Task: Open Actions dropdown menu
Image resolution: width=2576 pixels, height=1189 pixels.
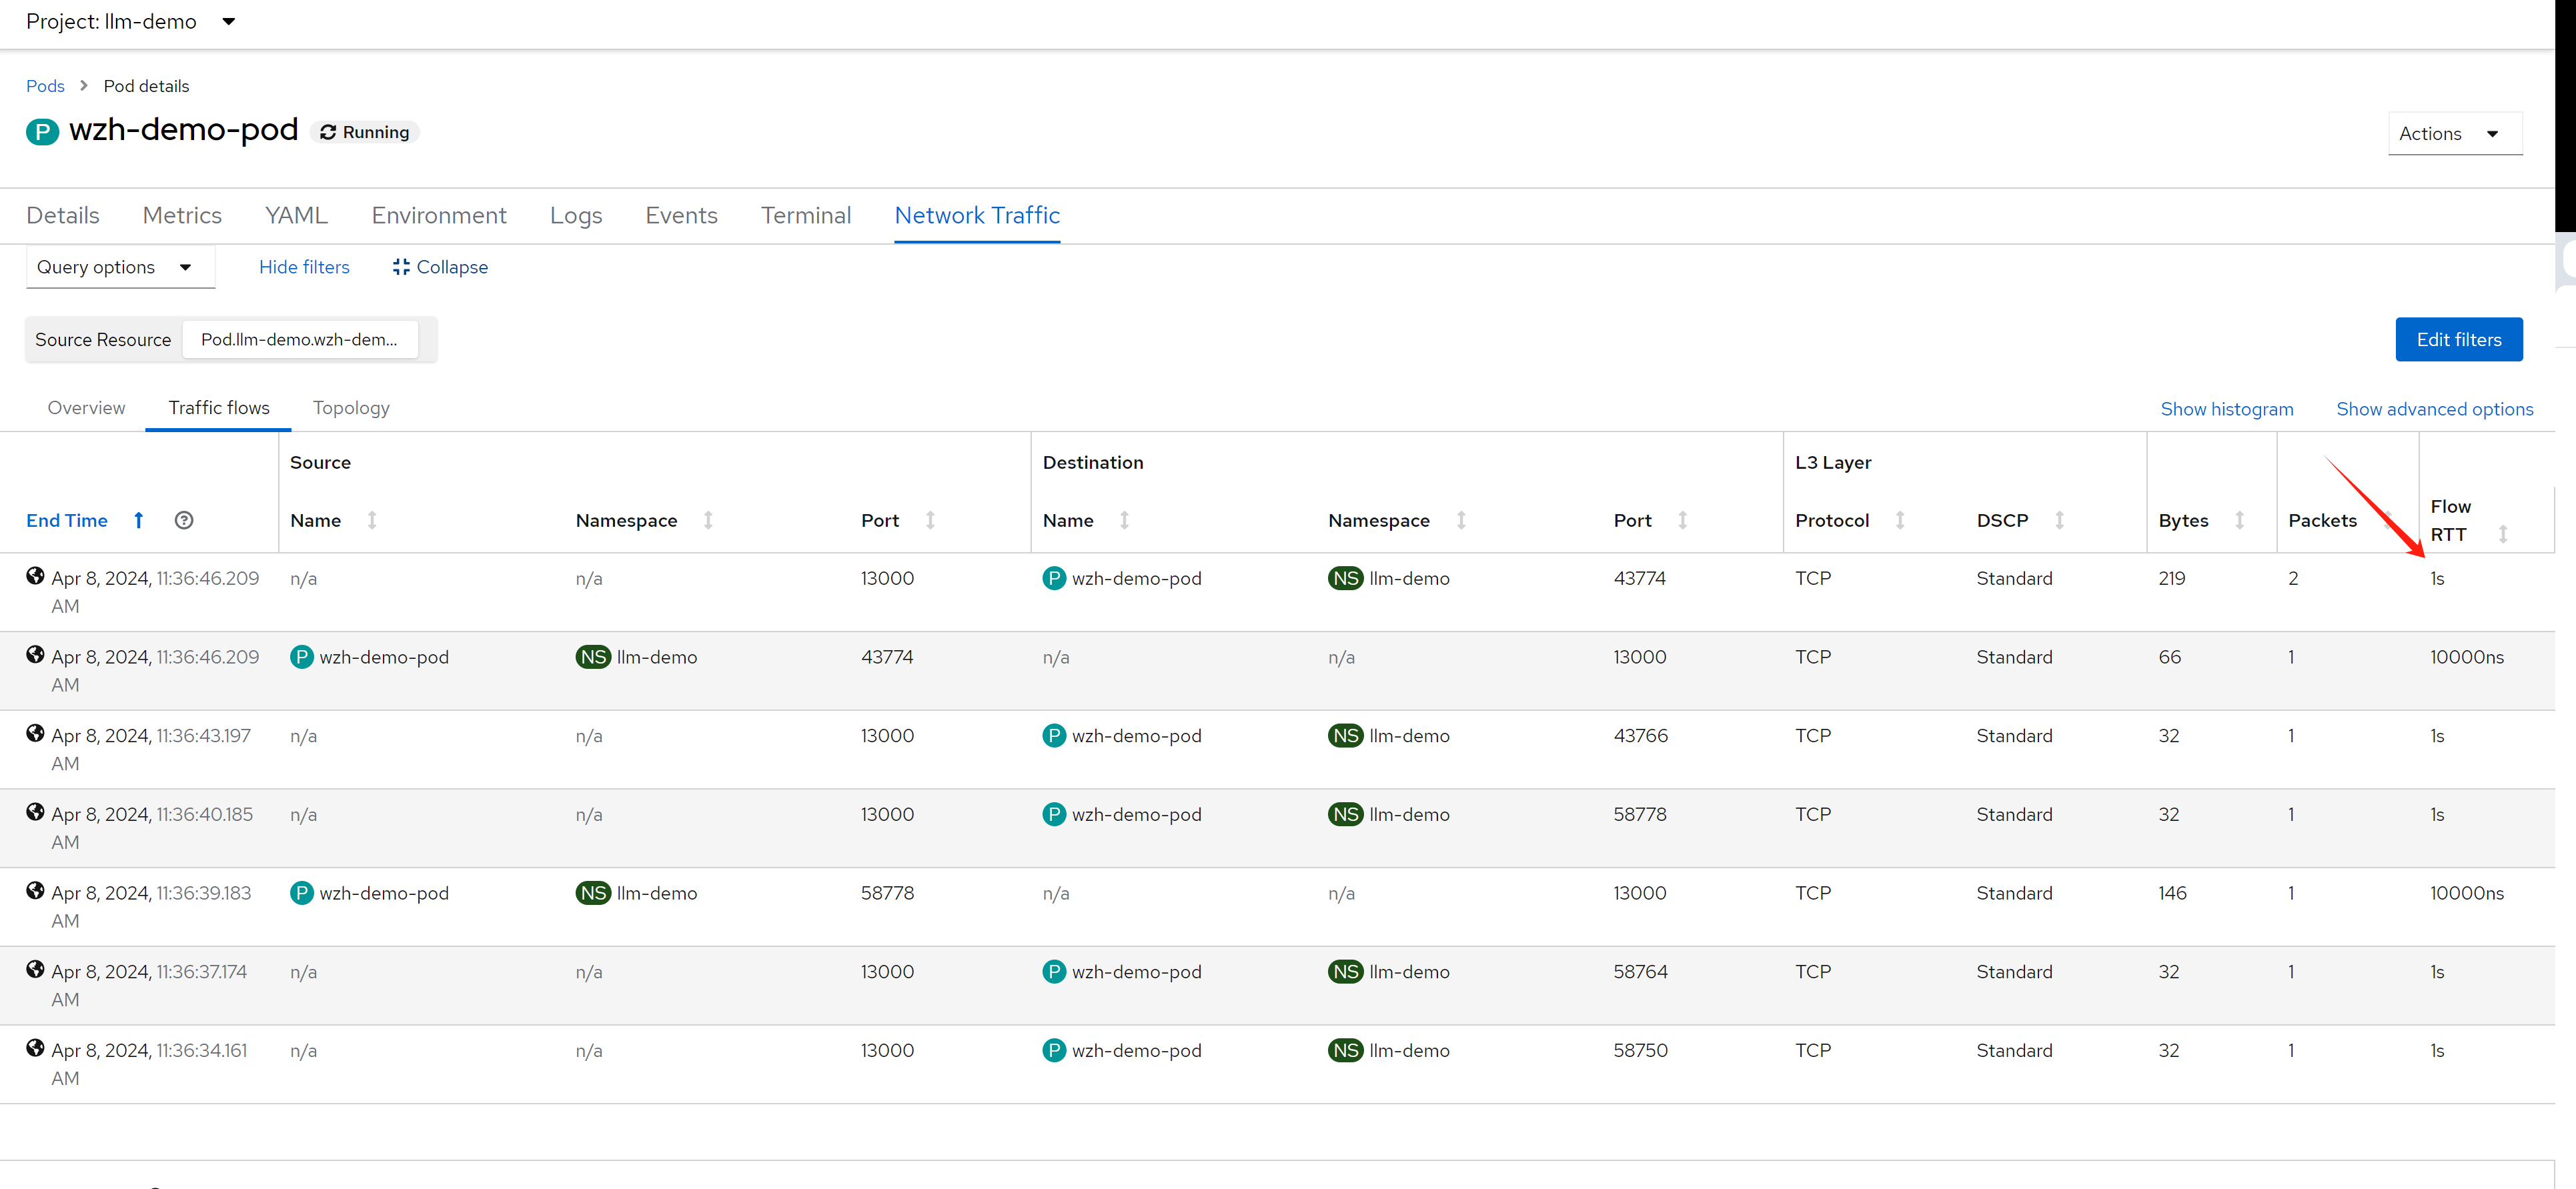Action: (2454, 134)
